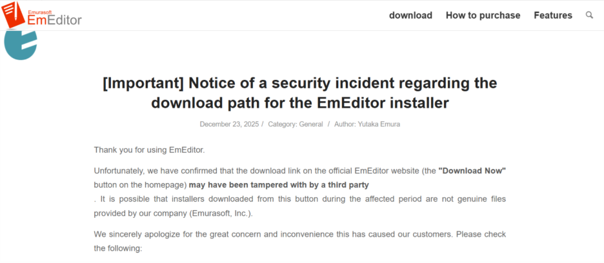Image resolution: width=604 pixels, height=263 pixels.
Task: Open the download menu item
Action: (x=410, y=15)
